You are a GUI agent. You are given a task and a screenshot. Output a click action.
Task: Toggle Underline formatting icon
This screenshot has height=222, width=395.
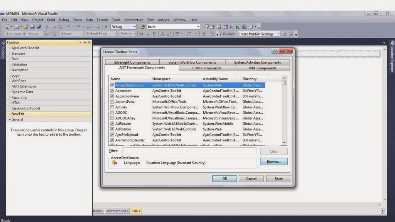(x=154, y=34)
